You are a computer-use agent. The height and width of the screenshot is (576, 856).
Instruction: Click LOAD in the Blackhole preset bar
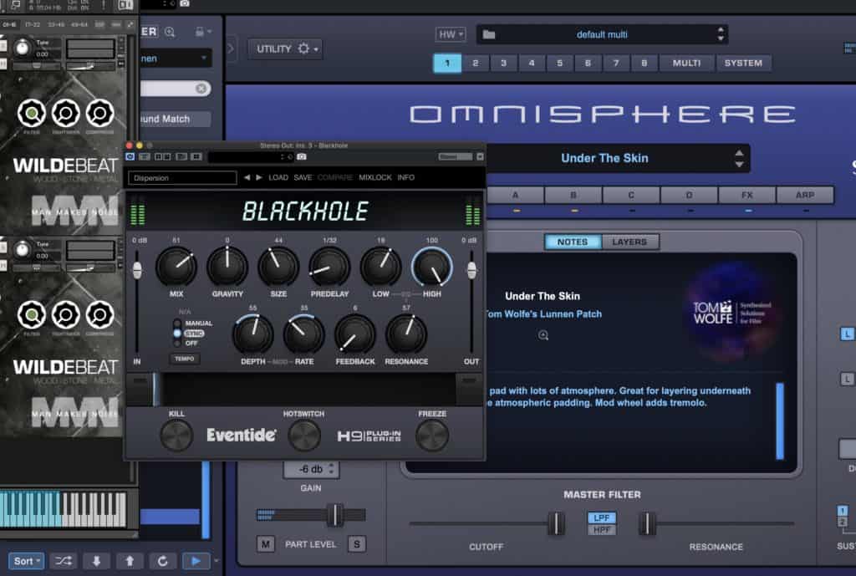tap(278, 177)
